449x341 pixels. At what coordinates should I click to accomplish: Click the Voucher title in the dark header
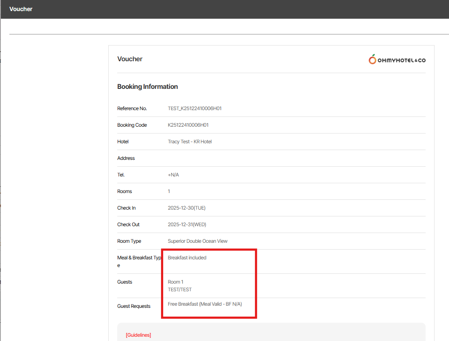[21, 9]
